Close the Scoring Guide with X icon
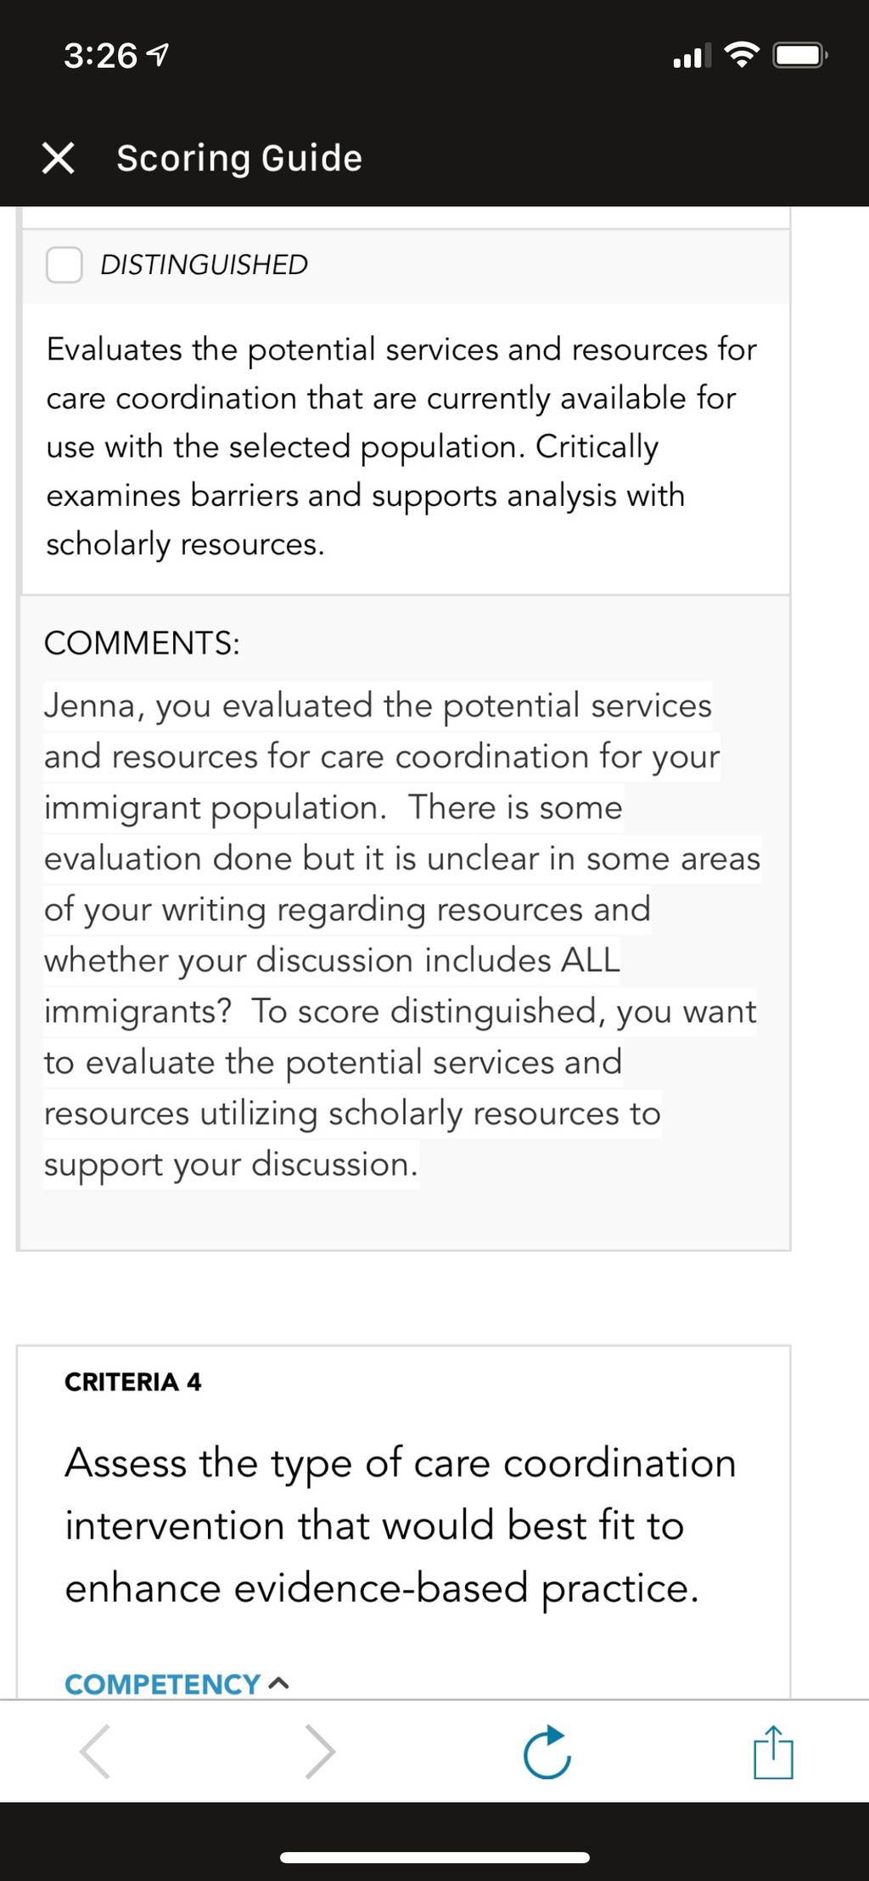Viewport: 869px width, 1881px height. tap(58, 158)
